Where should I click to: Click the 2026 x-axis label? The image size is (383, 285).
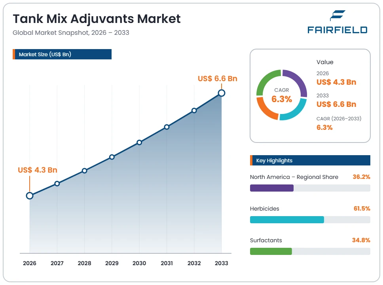(x=30, y=263)
